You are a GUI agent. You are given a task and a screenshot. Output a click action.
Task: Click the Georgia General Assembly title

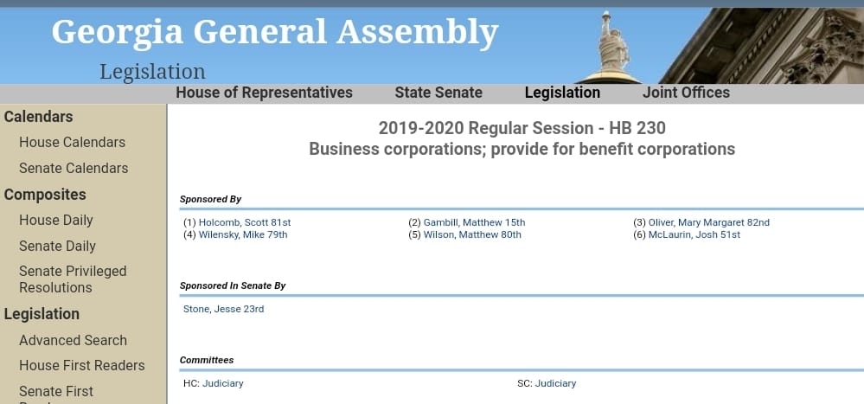(275, 33)
